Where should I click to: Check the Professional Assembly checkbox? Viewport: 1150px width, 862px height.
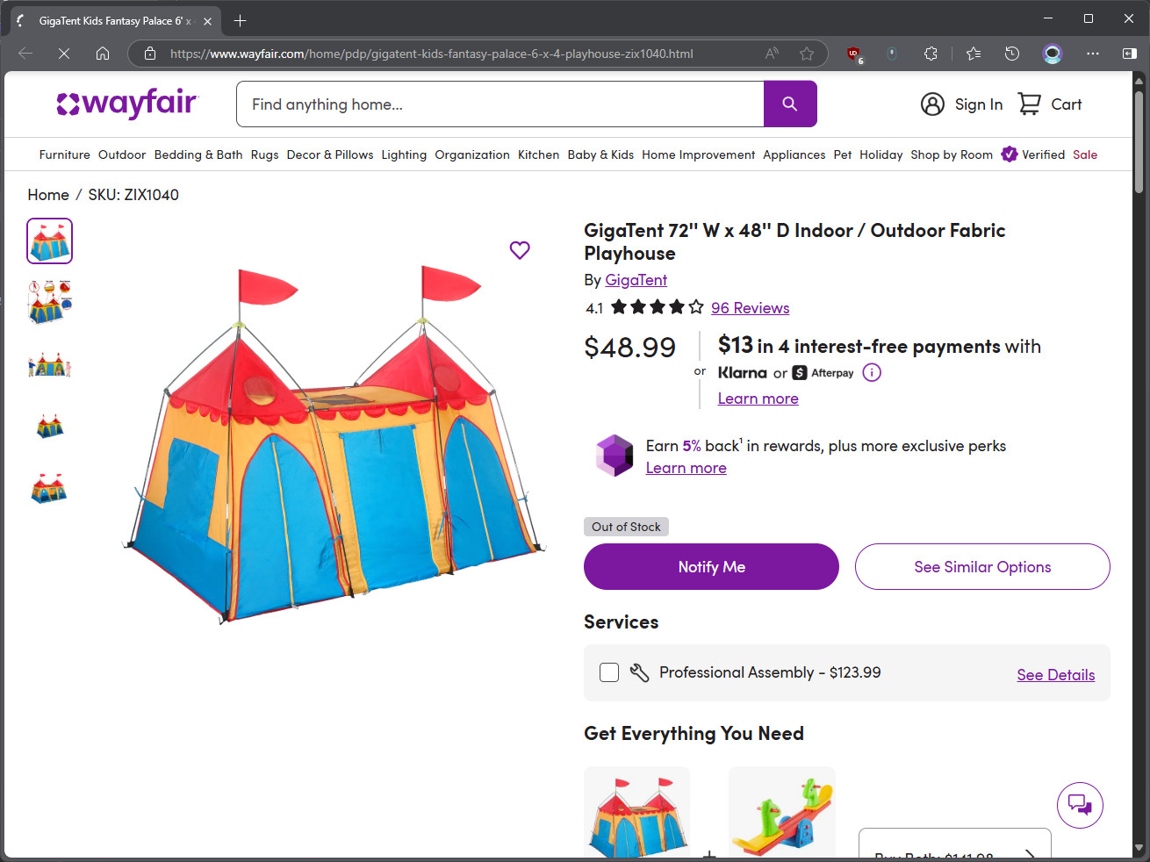click(609, 672)
